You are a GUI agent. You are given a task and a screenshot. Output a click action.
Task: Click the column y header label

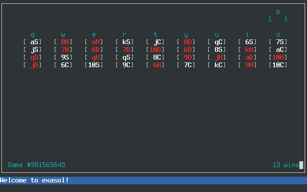click(186, 35)
